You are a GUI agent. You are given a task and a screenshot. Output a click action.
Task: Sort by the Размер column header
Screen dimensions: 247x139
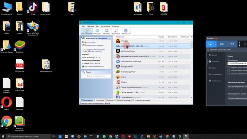point(161,37)
